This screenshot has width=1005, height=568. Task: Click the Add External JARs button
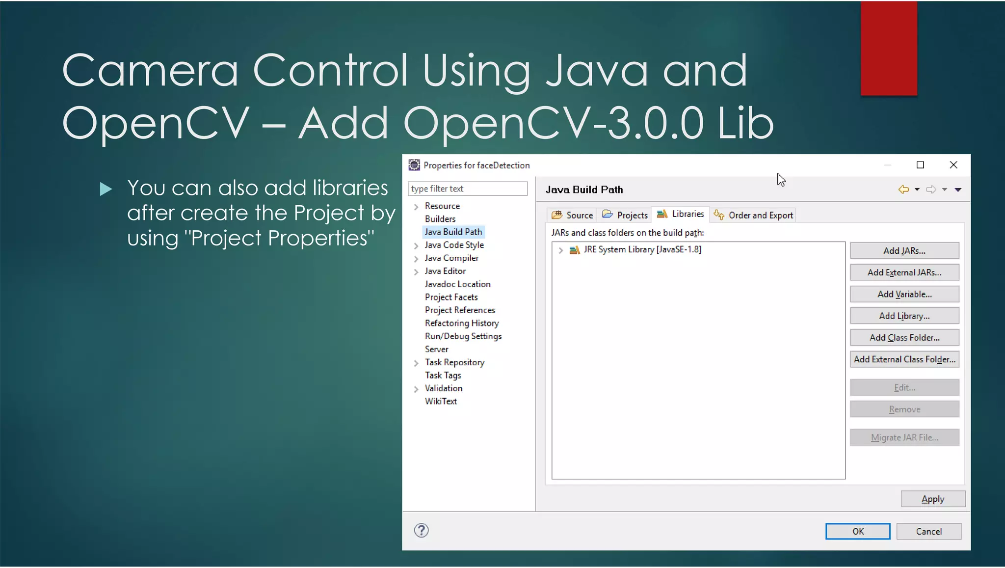point(904,272)
